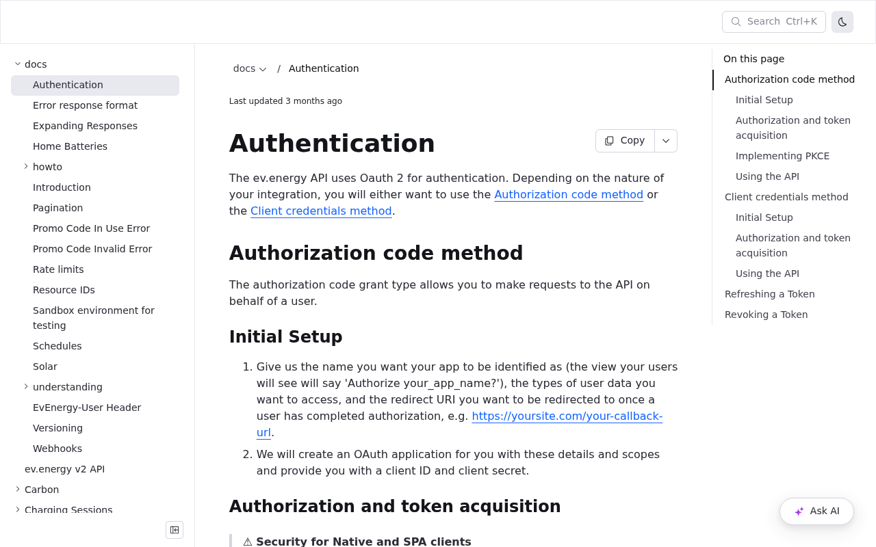Follow the Client credentials method link
Screen dimensions: 876x547
pyautogui.click(x=321, y=211)
